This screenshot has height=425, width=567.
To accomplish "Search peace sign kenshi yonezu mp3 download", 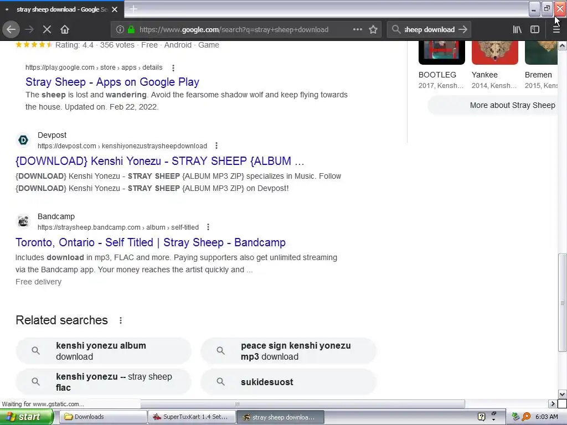I will tap(288, 350).
